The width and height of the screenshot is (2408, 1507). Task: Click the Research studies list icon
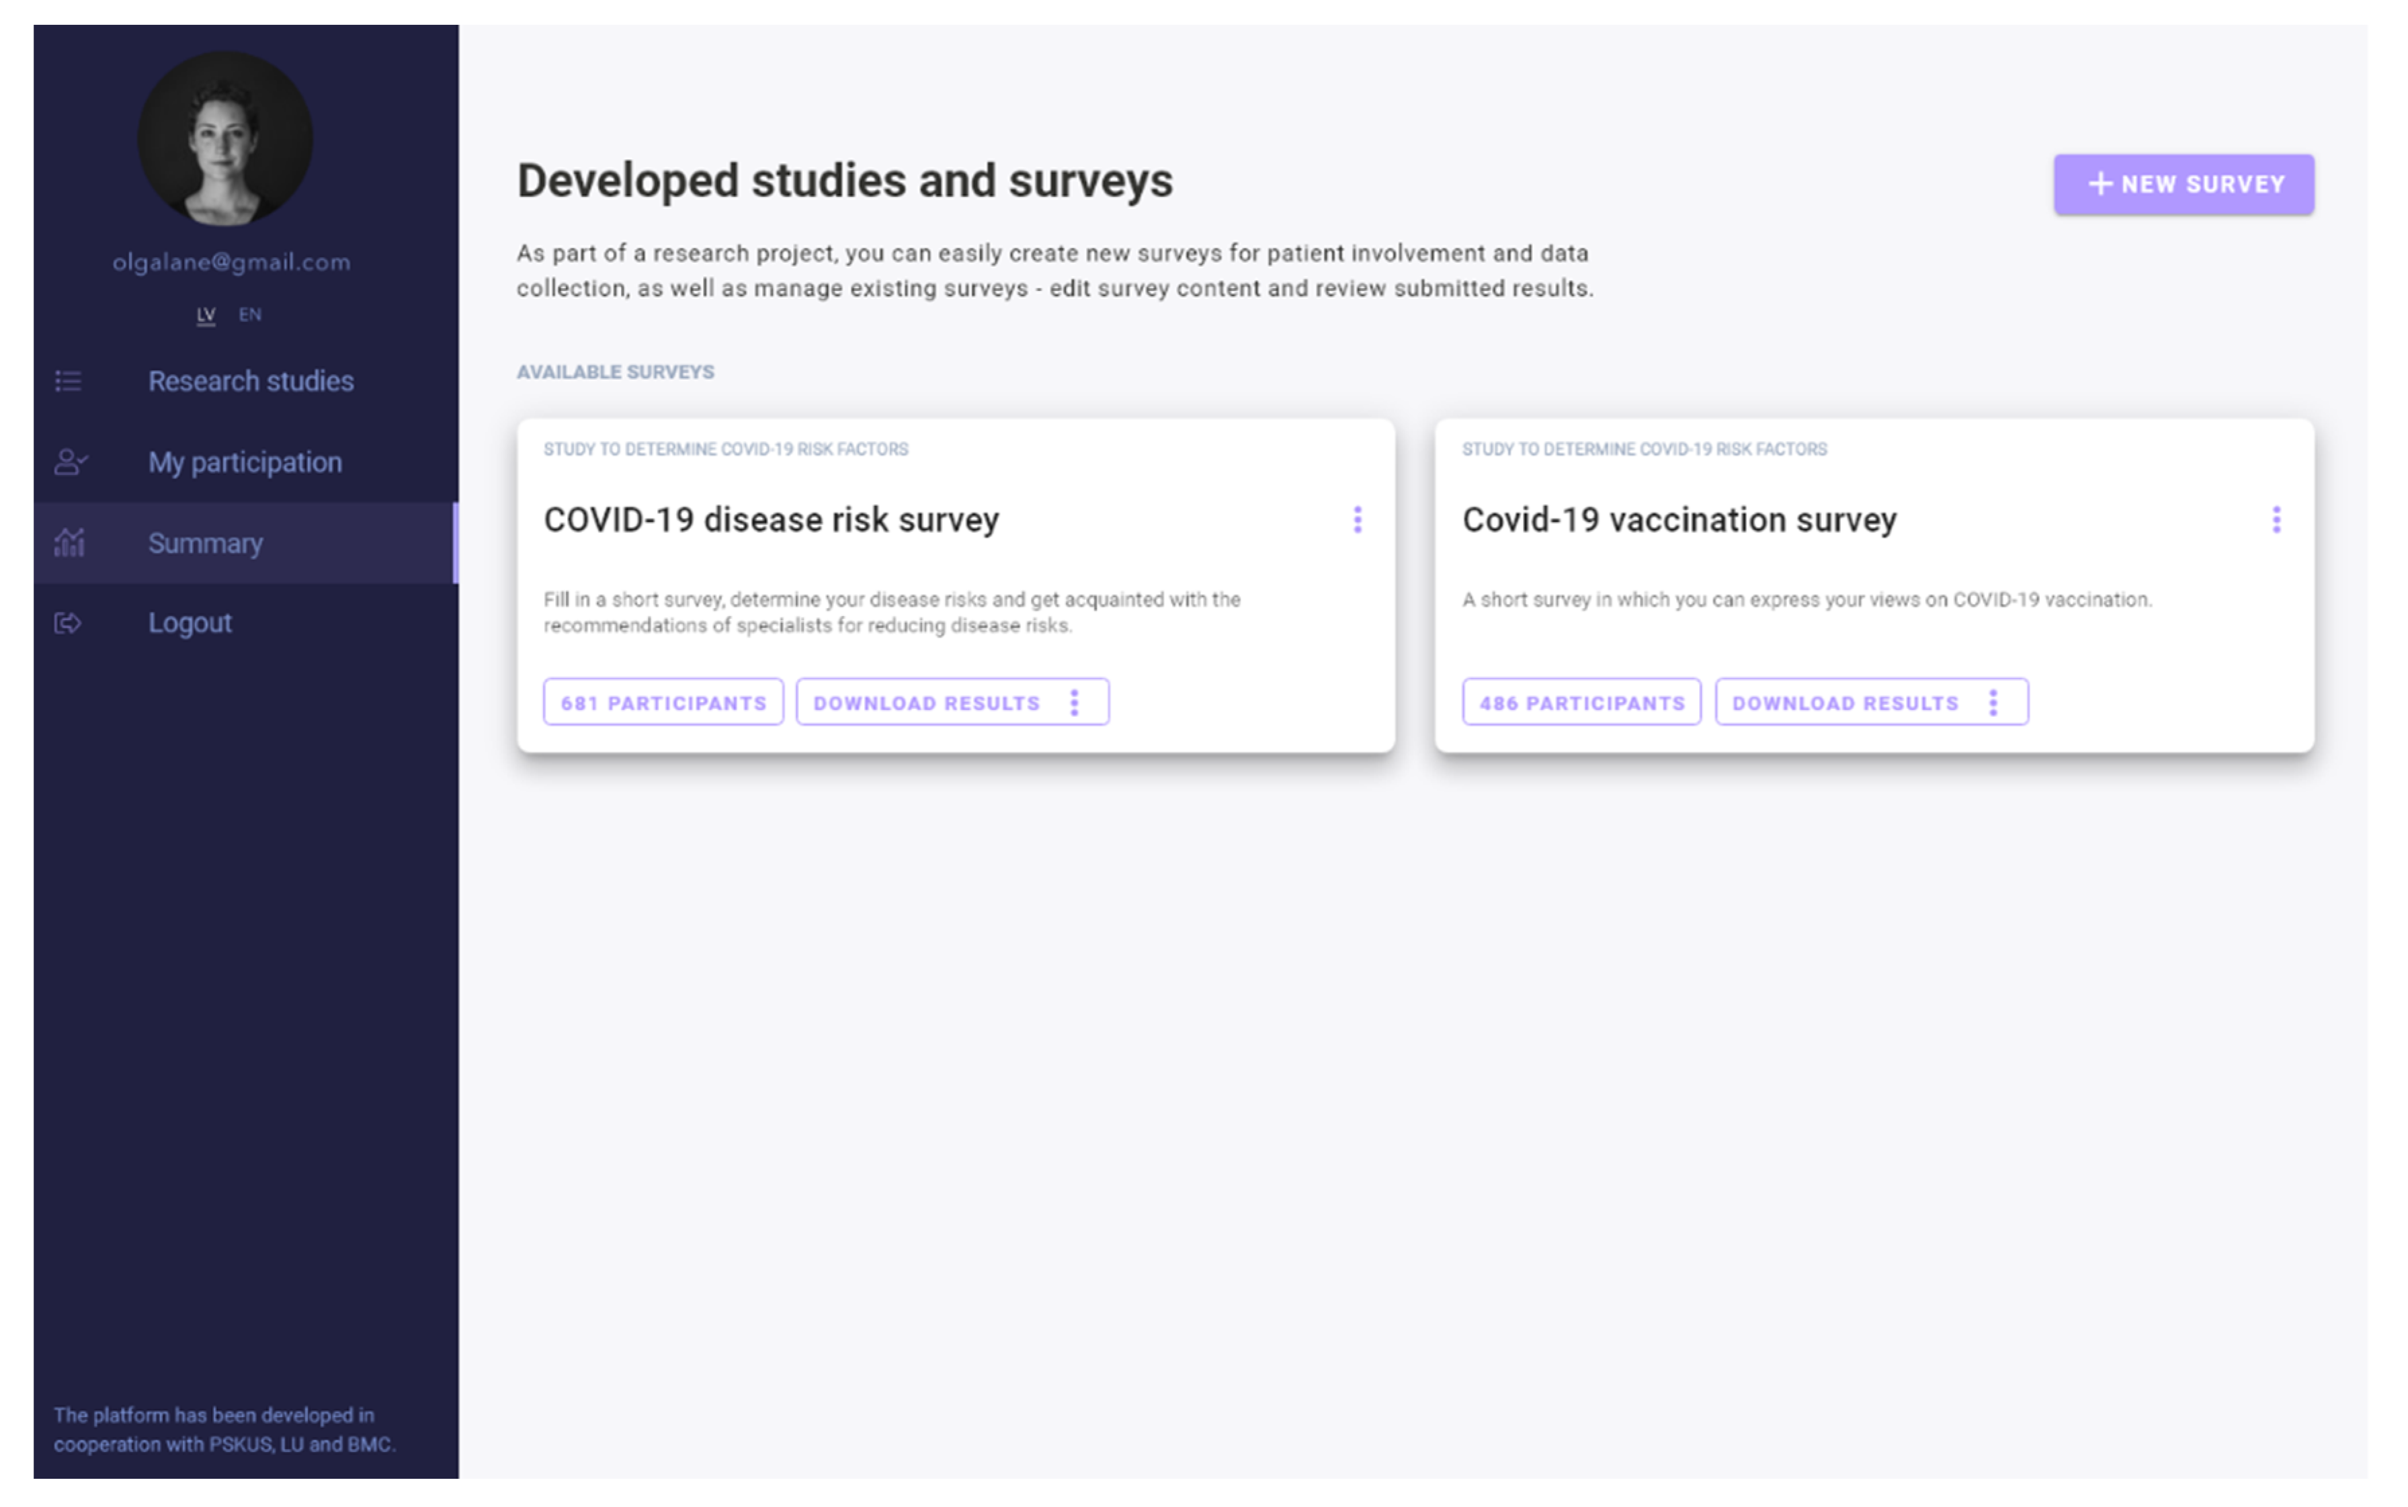(x=68, y=381)
